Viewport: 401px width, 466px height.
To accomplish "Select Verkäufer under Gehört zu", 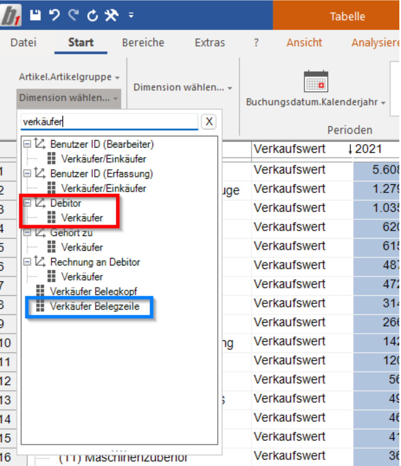I will point(82,247).
